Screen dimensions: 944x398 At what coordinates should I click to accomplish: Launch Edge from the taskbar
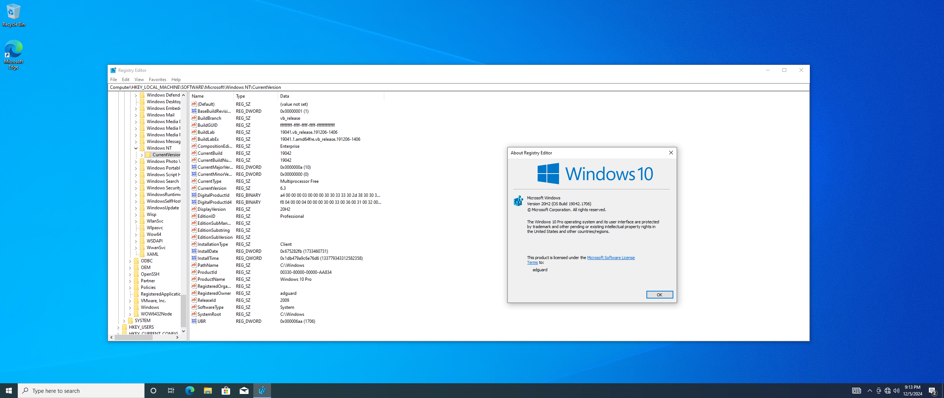tap(190, 391)
